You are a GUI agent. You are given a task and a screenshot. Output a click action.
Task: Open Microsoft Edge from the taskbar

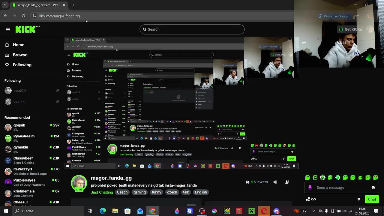(x=103, y=211)
